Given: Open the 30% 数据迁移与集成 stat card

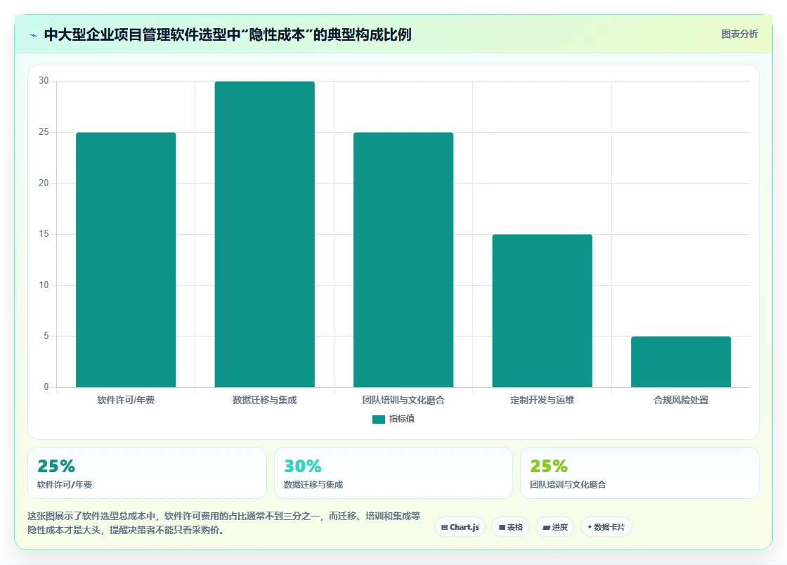Looking at the screenshot, I should click(x=393, y=473).
